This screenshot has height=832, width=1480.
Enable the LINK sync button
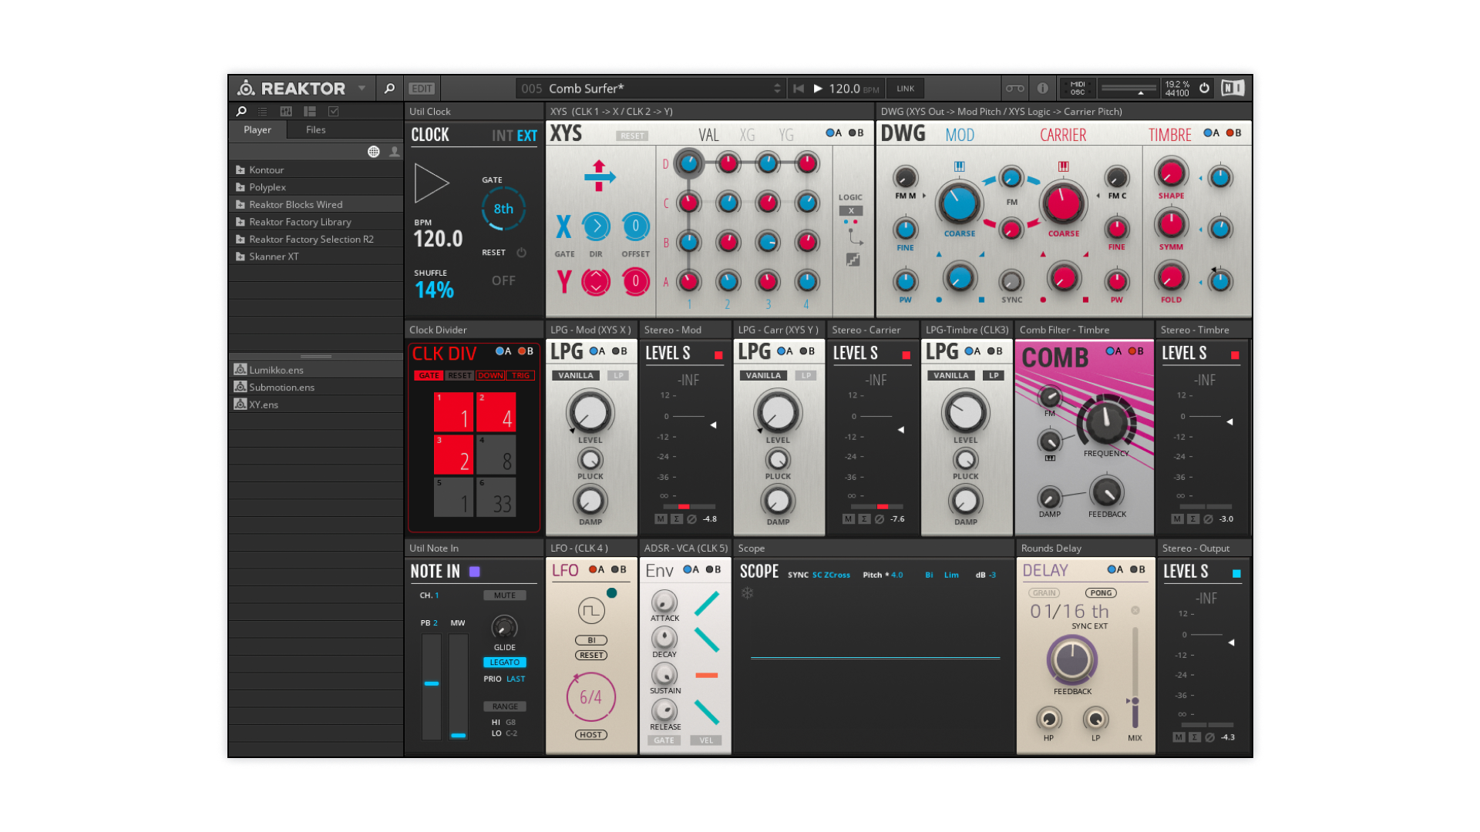(x=905, y=89)
